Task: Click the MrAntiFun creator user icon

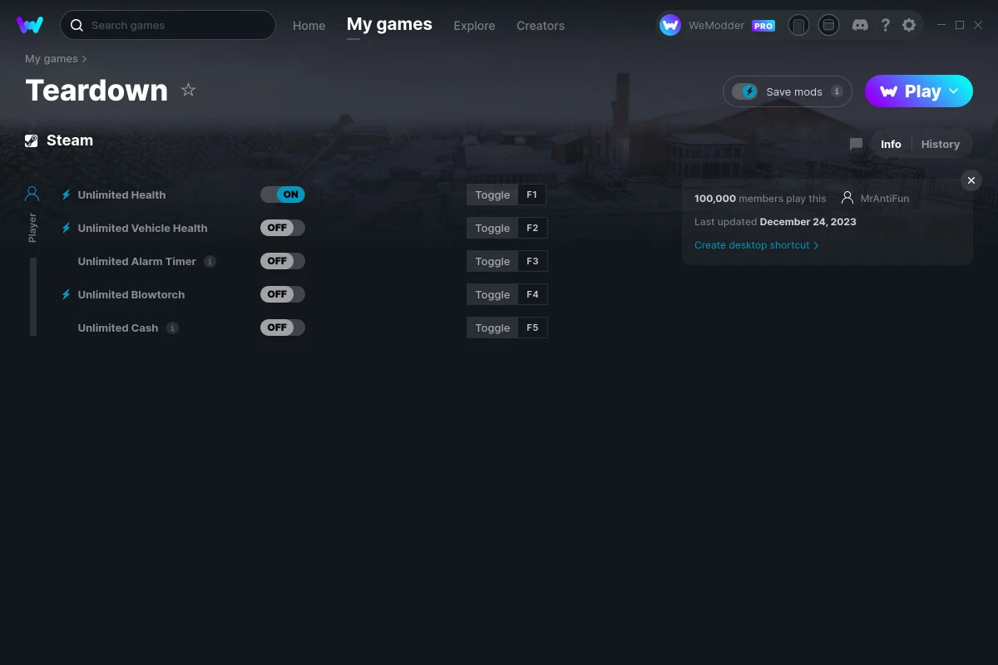Action: point(847,198)
